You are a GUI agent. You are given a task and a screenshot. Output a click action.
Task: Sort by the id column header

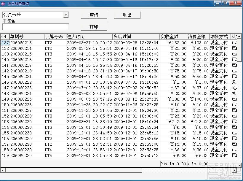point(5,36)
